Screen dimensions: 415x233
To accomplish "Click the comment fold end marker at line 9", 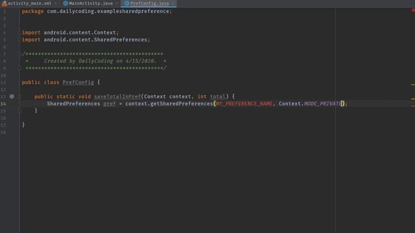I will [19, 68].
